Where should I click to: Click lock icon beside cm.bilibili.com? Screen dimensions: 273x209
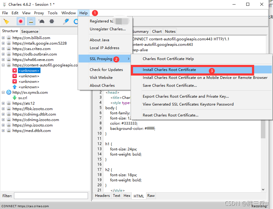pos(9,38)
